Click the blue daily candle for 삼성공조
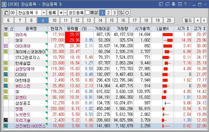The height and width of the screenshot is (132, 209). pyautogui.click(x=167, y=103)
